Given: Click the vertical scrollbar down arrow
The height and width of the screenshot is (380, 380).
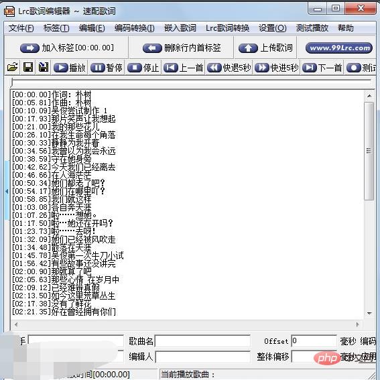Looking at the screenshot, I should coord(369,314).
